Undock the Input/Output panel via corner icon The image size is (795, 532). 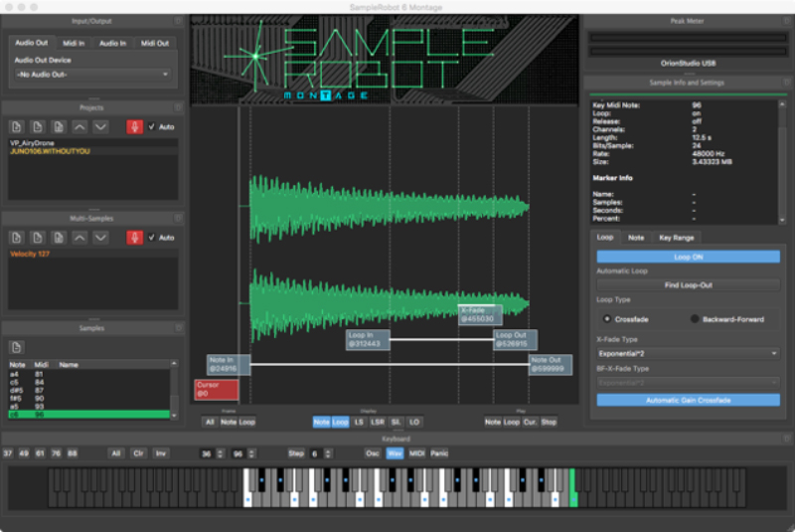coord(178,21)
